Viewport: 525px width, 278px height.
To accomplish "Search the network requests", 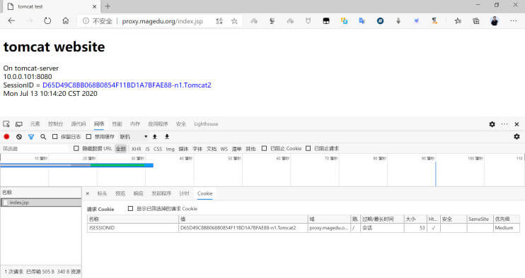I will point(43,136).
